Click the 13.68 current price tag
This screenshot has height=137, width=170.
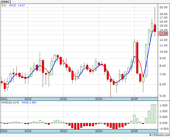163,33
